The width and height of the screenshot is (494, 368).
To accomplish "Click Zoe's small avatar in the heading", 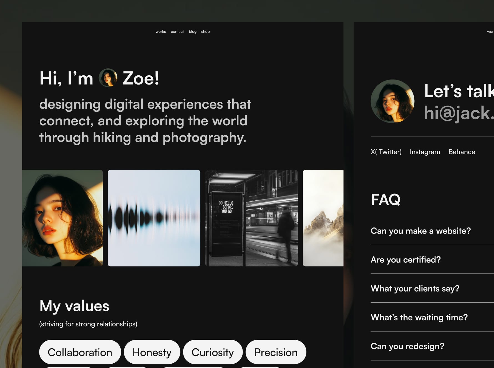I will [108, 78].
